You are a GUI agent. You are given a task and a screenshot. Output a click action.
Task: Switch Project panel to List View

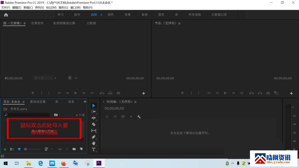click(x=12, y=149)
